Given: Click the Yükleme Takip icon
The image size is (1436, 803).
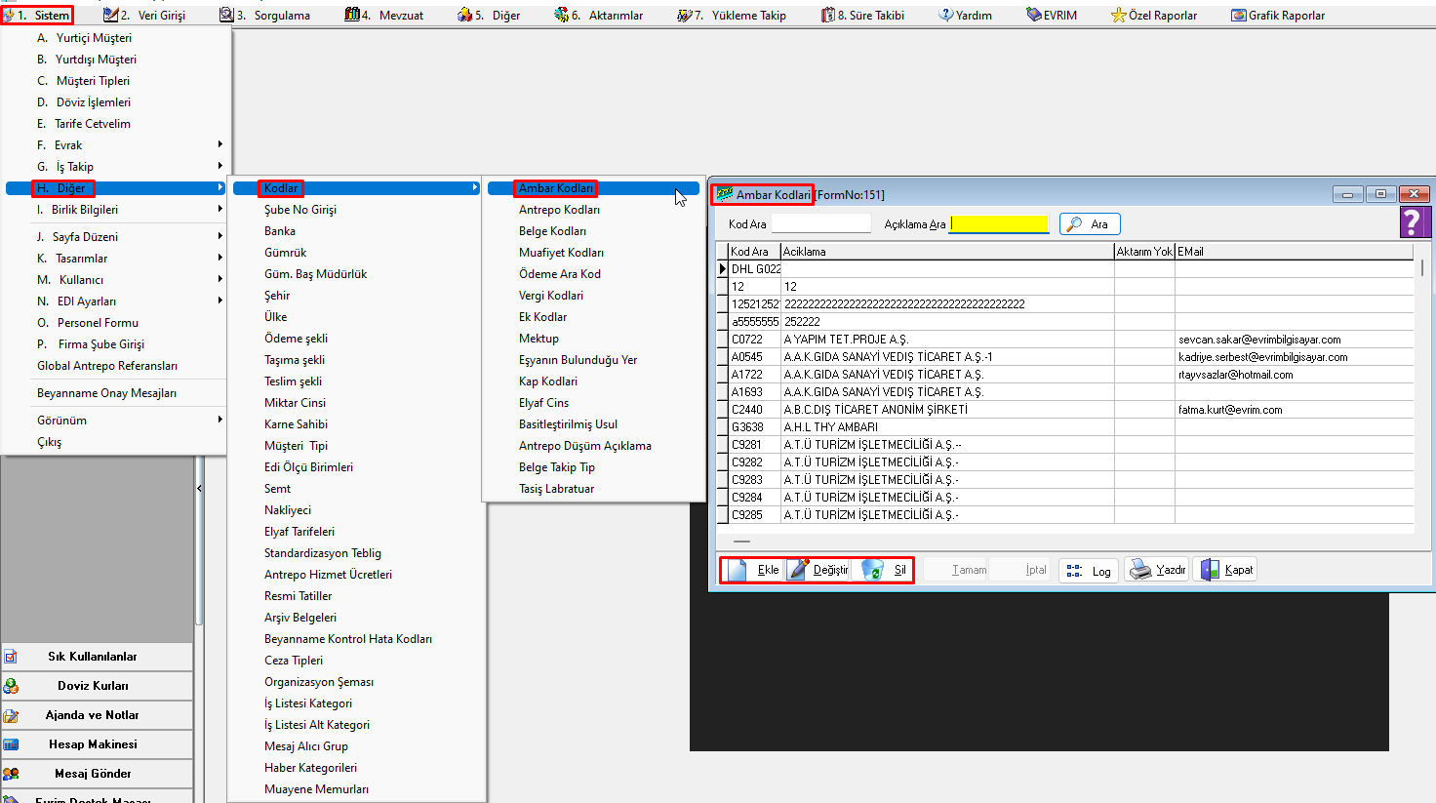Looking at the screenshot, I should [x=685, y=15].
